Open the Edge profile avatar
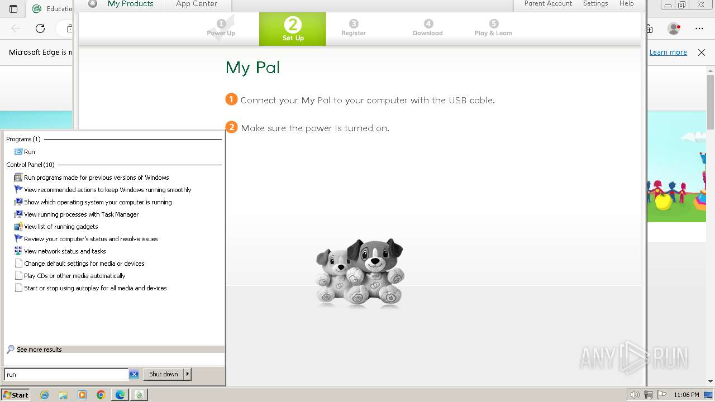 pyautogui.click(x=674, y=28)
